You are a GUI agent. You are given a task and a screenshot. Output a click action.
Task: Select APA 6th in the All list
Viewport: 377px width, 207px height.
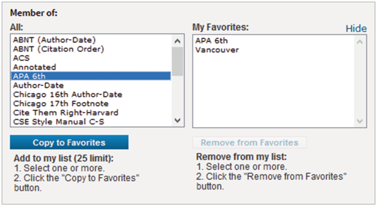tap(91, 76)
